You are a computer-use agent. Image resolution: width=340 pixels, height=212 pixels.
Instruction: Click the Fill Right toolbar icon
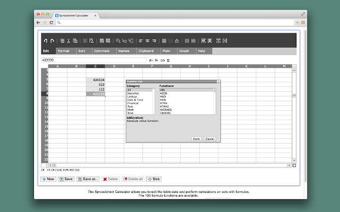coord(108,41)
